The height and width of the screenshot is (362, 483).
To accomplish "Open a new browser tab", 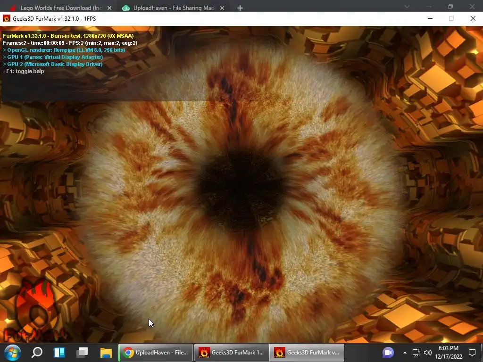I will [x=240, y=8].
